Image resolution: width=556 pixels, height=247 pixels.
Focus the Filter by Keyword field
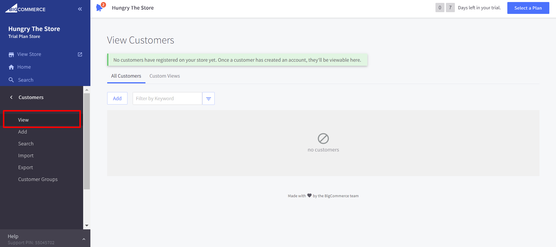coord(167,99)
